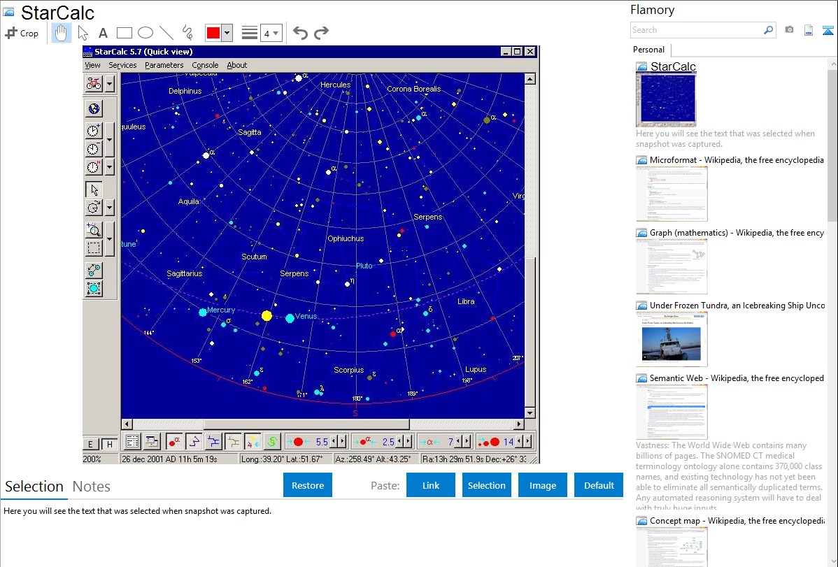
Task: Toggle the H button in StarCalc
Action: 109,445
